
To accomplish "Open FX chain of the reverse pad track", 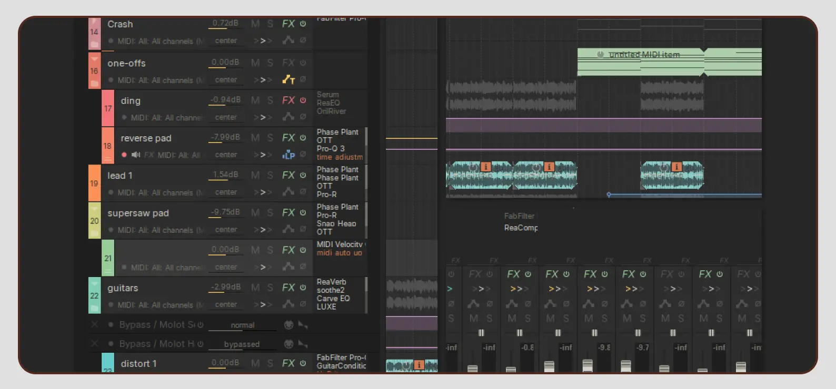I will click(288, 137).
